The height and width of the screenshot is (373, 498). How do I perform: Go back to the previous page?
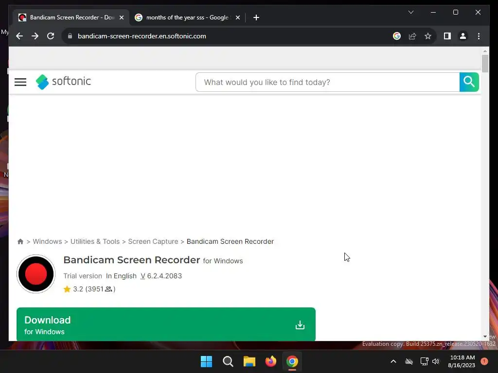19,36
